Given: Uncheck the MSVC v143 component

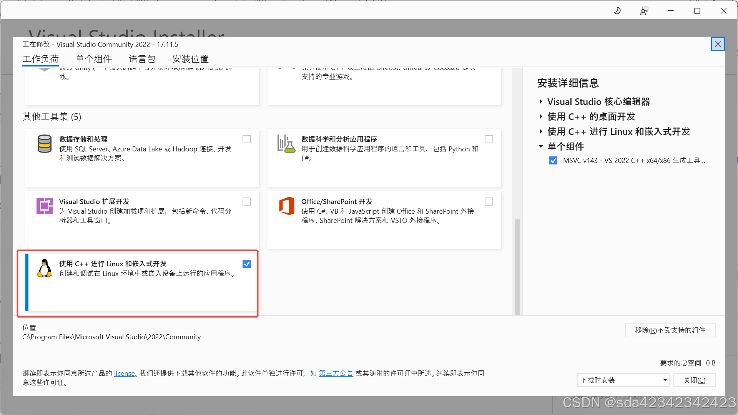Looking at the screenshot, I should pyautogui.click(x=553, y=160).
